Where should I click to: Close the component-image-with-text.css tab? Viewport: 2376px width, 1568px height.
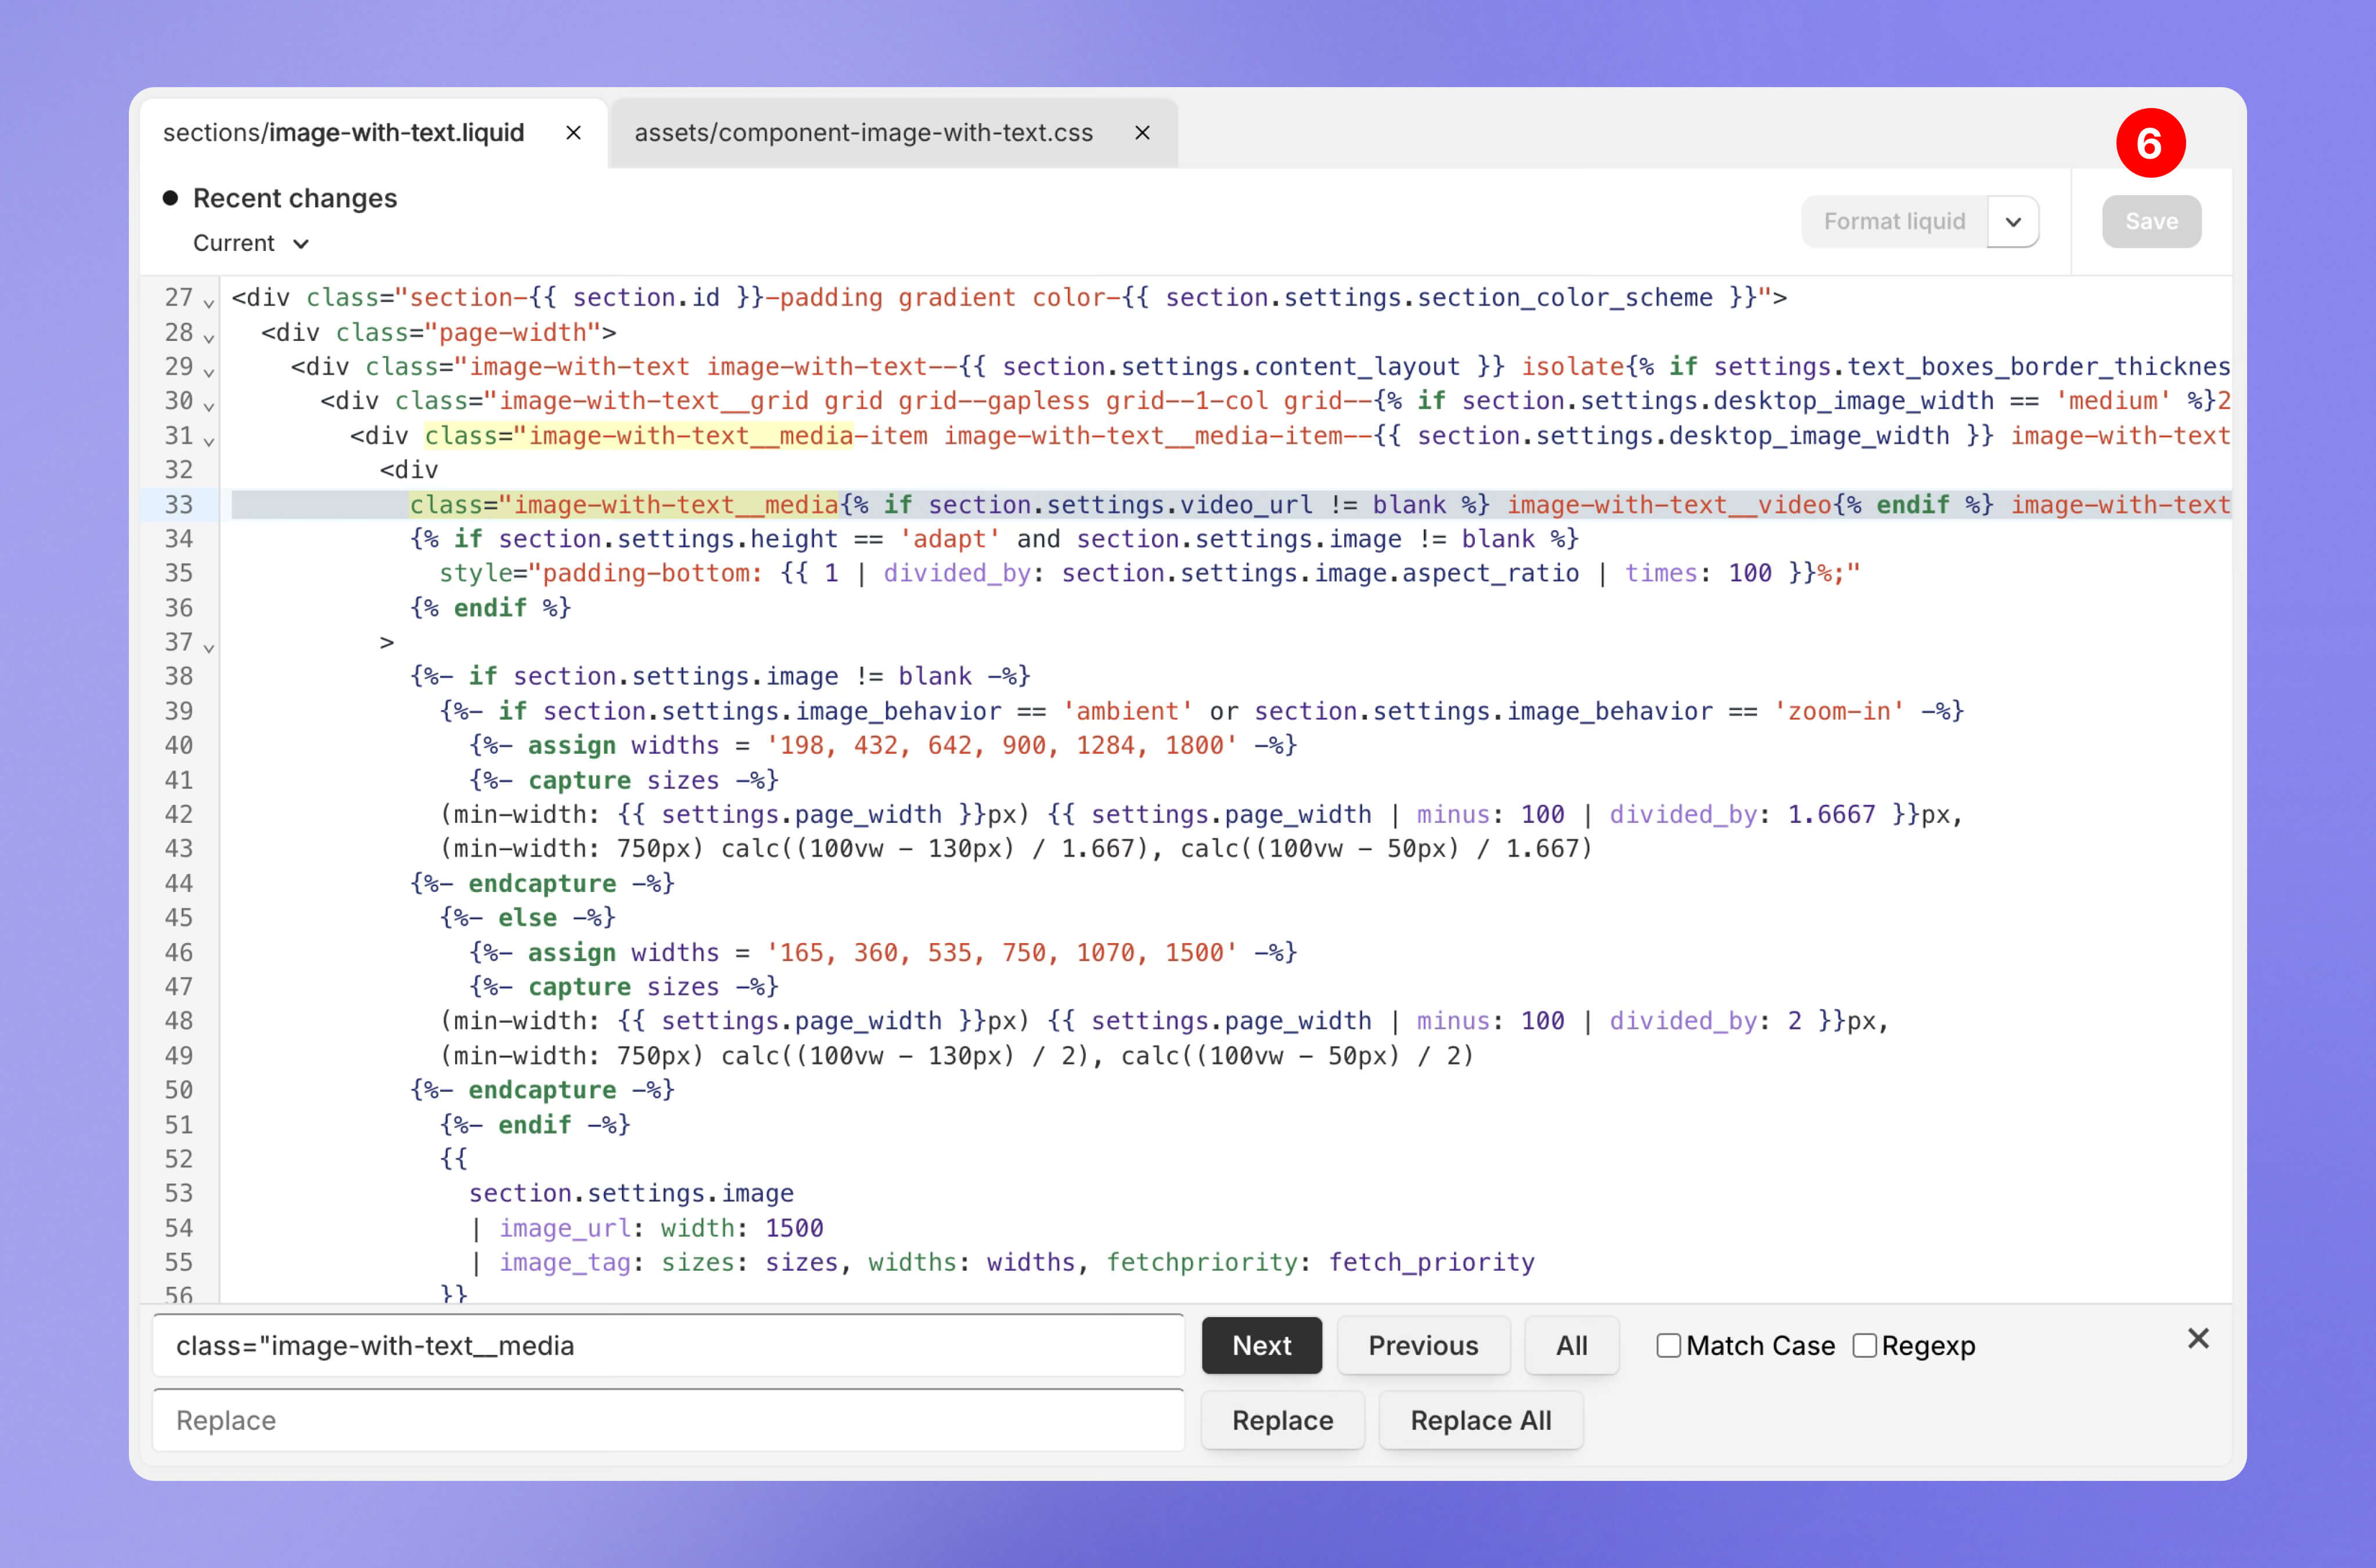pyautogui.click(x=1143, y=133)
